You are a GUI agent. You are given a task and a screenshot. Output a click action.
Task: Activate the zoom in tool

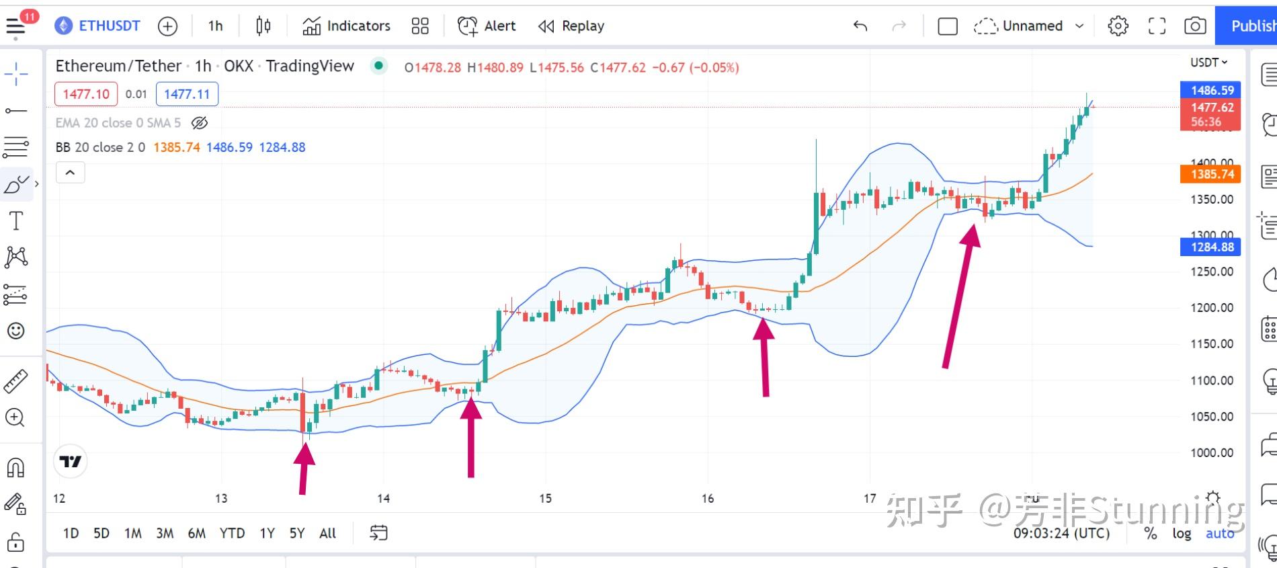pos(16,417)
